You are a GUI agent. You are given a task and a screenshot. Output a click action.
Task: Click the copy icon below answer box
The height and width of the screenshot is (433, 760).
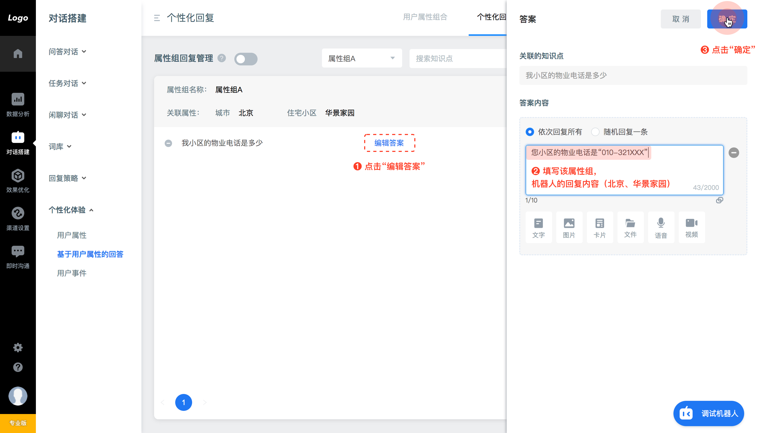[x=719, y=200]
